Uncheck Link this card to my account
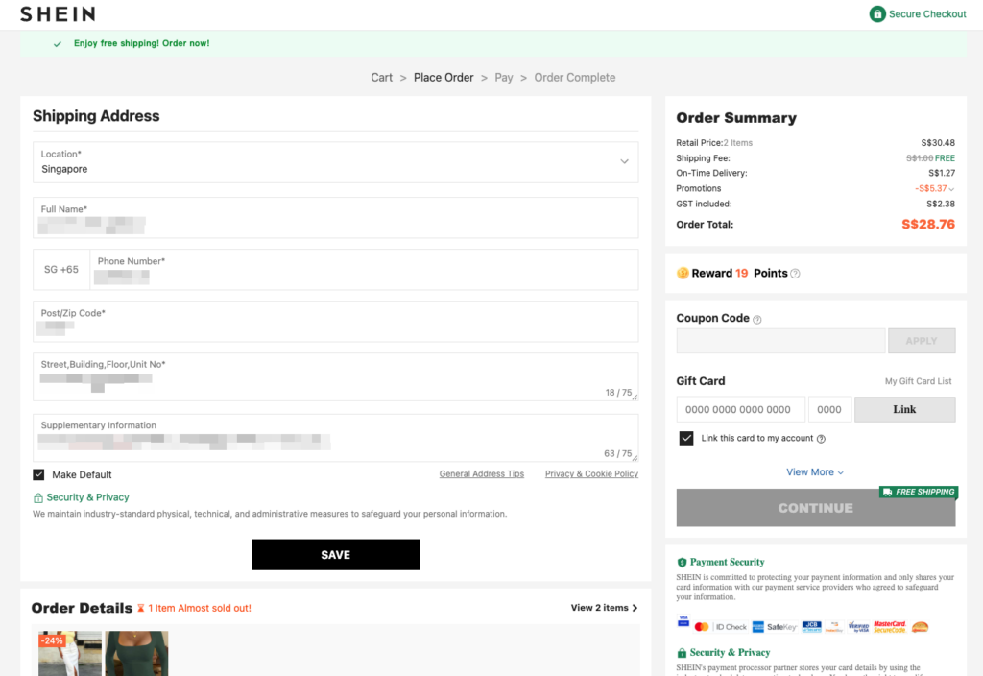The width and height of the screenshot is (983, 676). pyautogui.click(x=686, y=438)
